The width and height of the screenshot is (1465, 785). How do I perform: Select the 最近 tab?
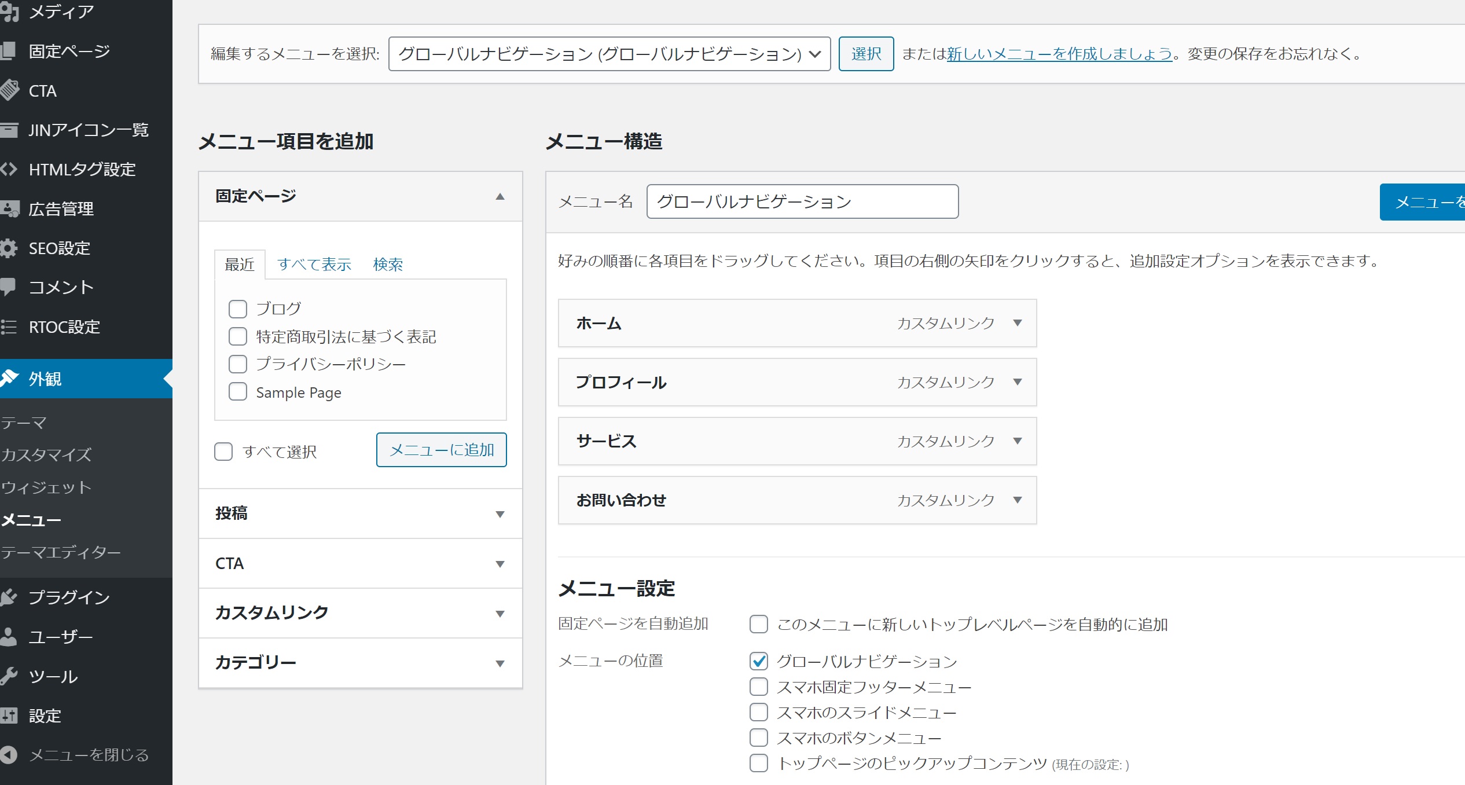pyautogui.click(x=240, y=265)
